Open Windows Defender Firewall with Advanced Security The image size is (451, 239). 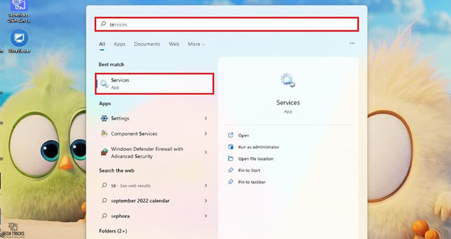[x=155, y=152]
